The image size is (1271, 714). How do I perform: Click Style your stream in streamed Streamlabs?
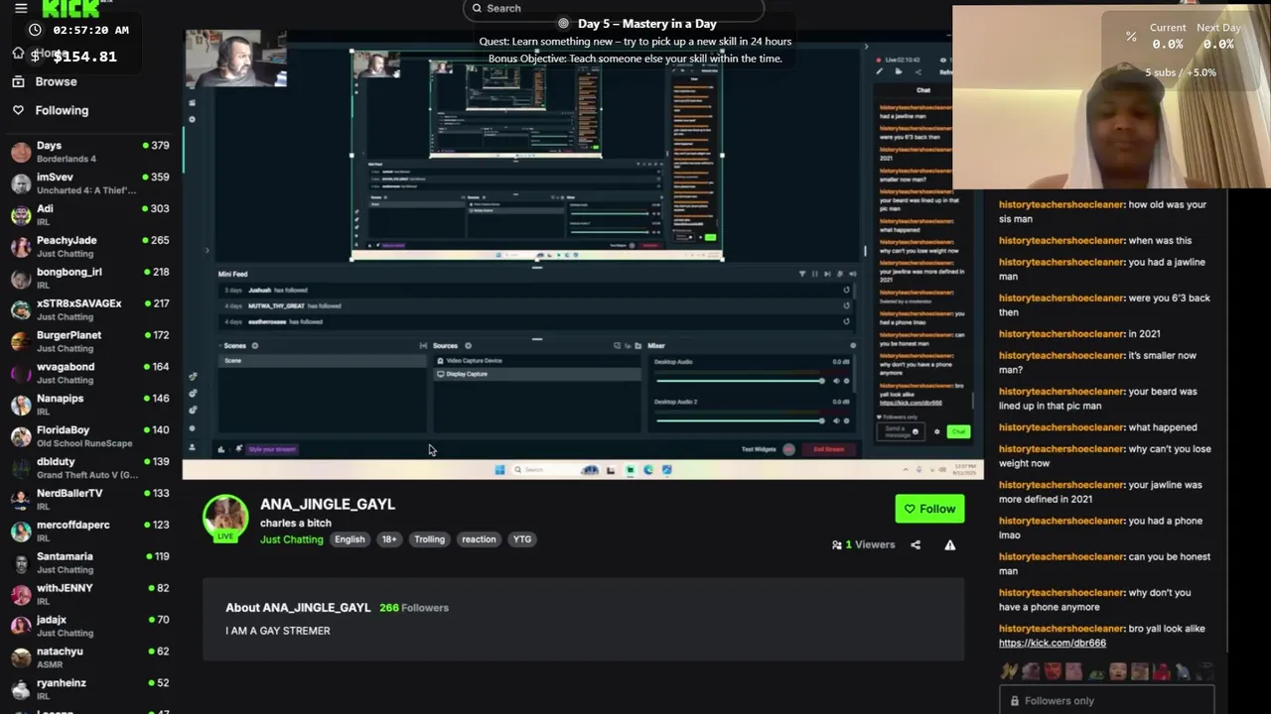tap(271, 449)
